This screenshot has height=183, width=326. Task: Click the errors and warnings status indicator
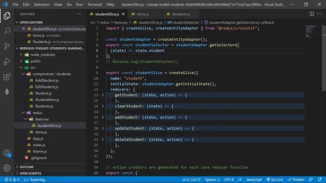tap(12, 179)
